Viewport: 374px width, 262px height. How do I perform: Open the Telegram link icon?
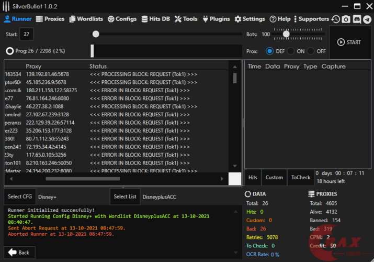(367, 19)
